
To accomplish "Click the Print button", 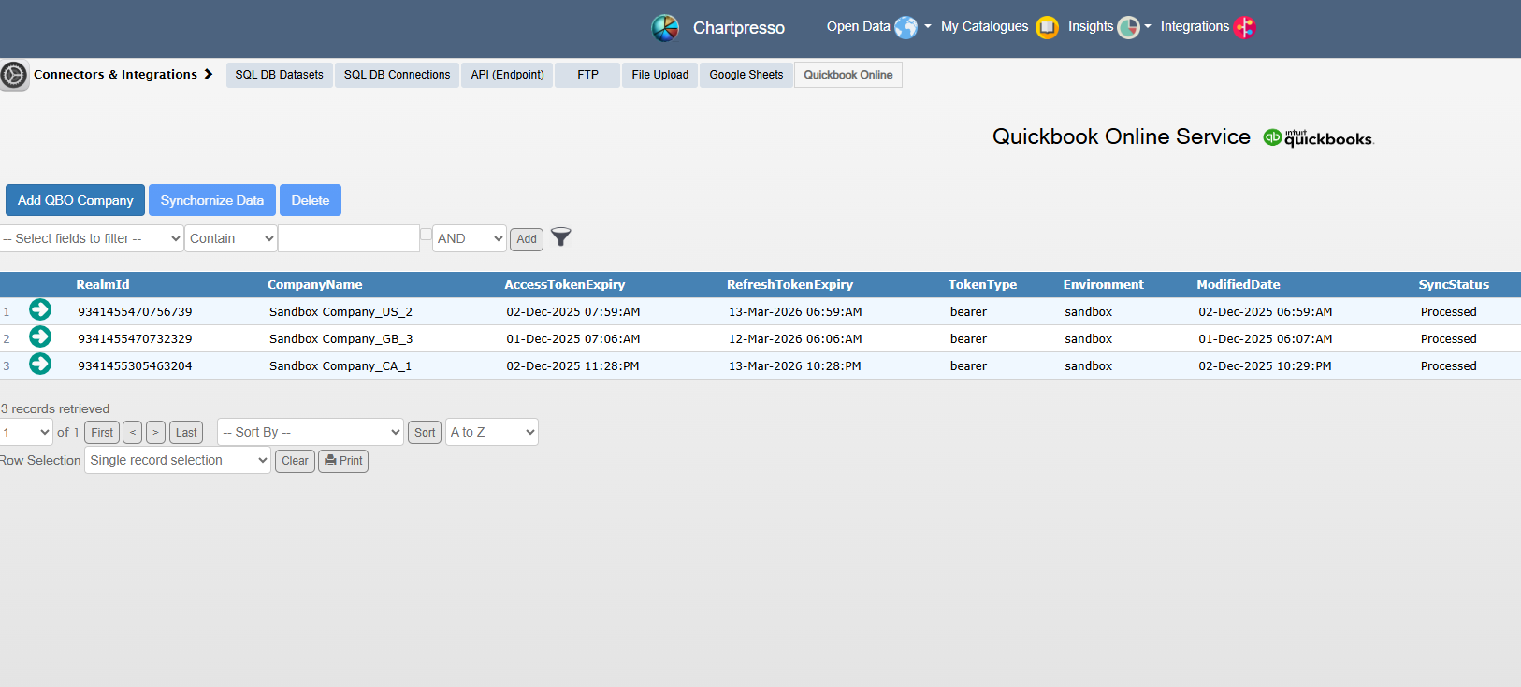I will 343,461.
